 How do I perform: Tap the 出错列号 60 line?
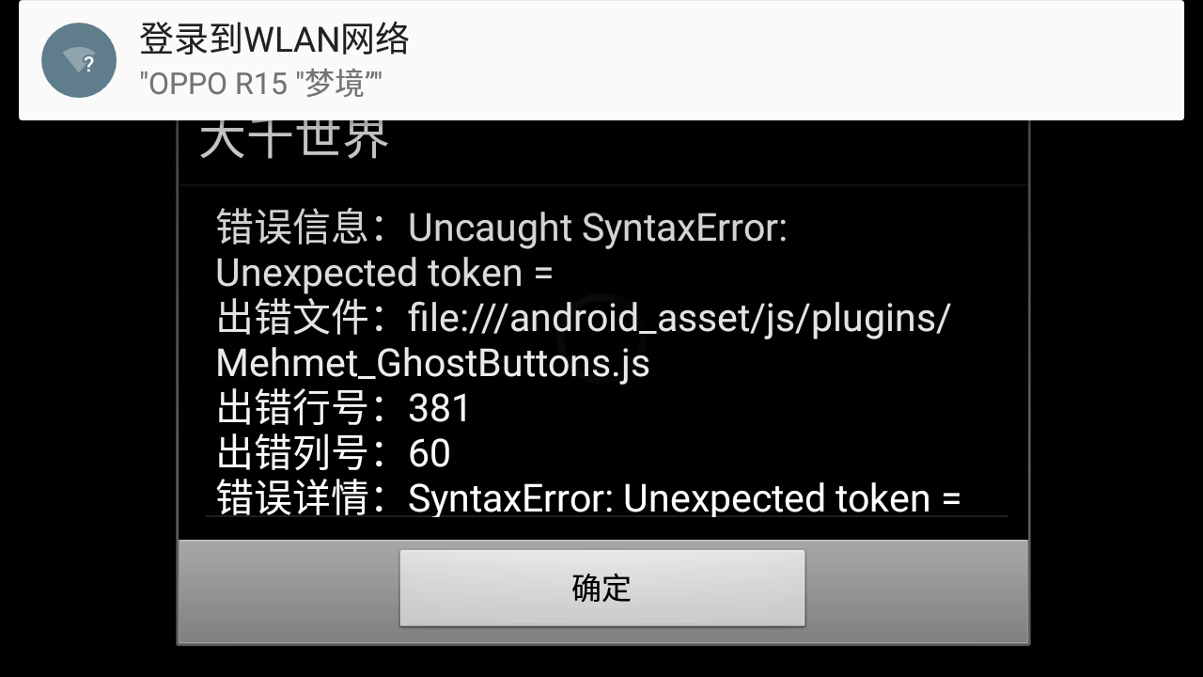[x=334, y=453]
